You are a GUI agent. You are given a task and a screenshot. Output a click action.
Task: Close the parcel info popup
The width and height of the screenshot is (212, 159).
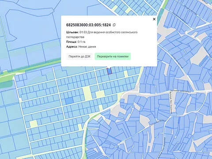(x=154, y=19)
